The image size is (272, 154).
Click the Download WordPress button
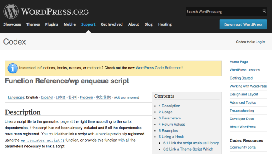tap(243, 24)
